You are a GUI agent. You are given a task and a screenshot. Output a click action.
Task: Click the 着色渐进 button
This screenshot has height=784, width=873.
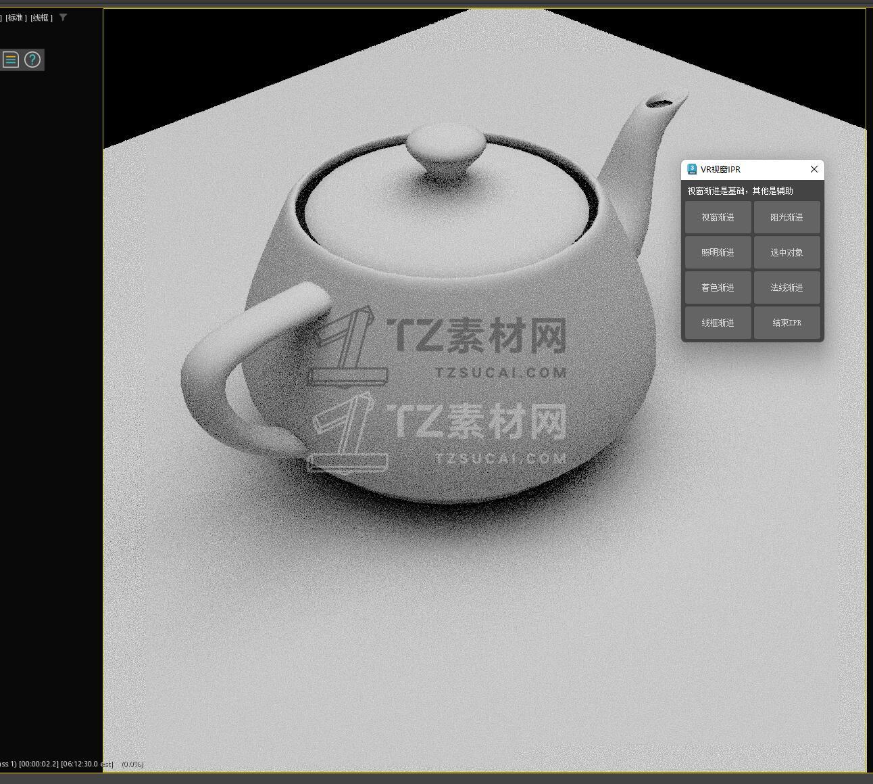[718, 287]
